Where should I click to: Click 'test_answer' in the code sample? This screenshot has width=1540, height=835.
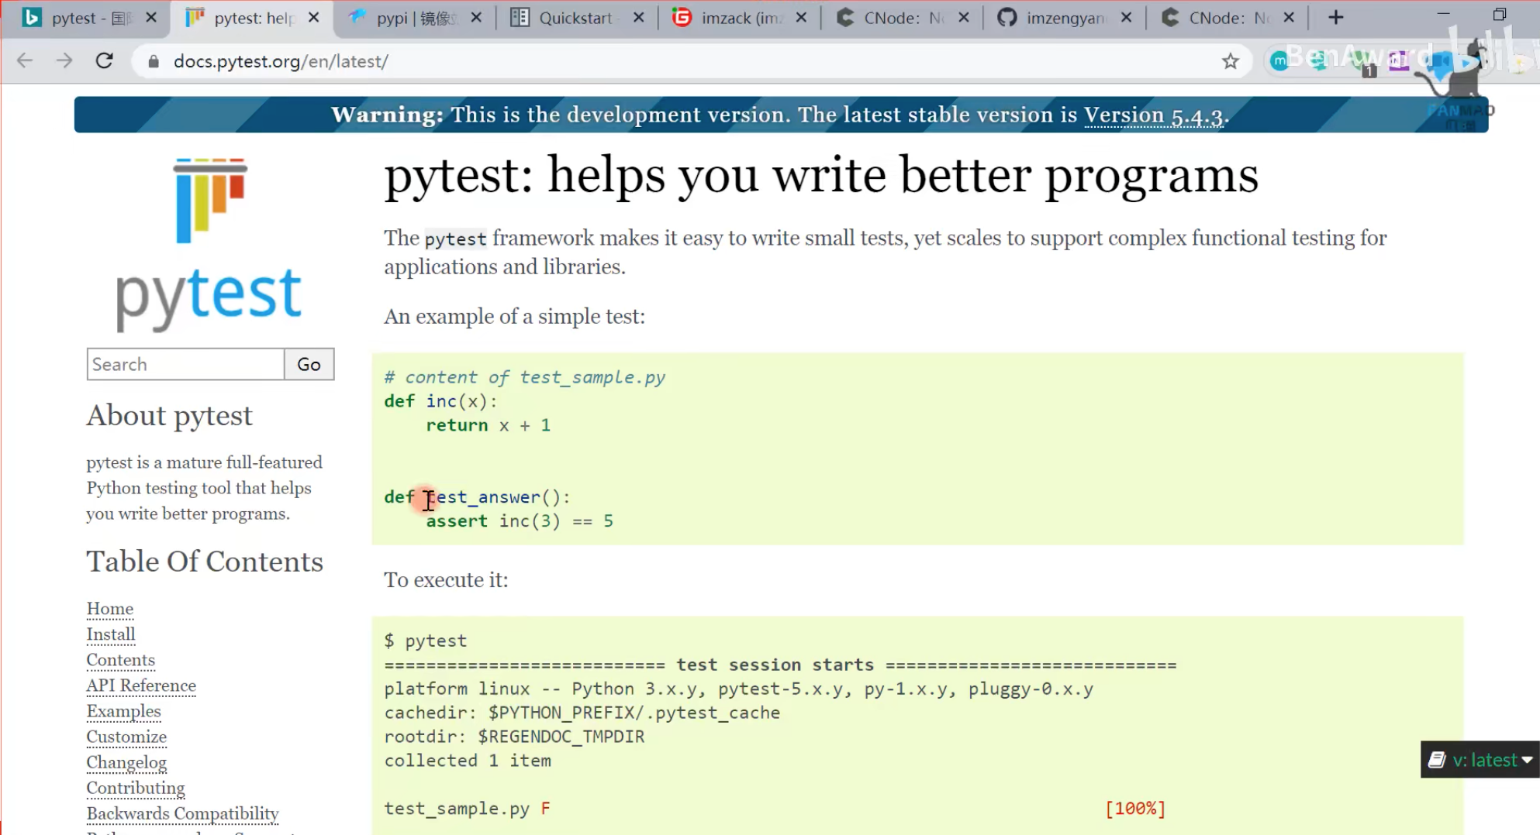(482, 497)
